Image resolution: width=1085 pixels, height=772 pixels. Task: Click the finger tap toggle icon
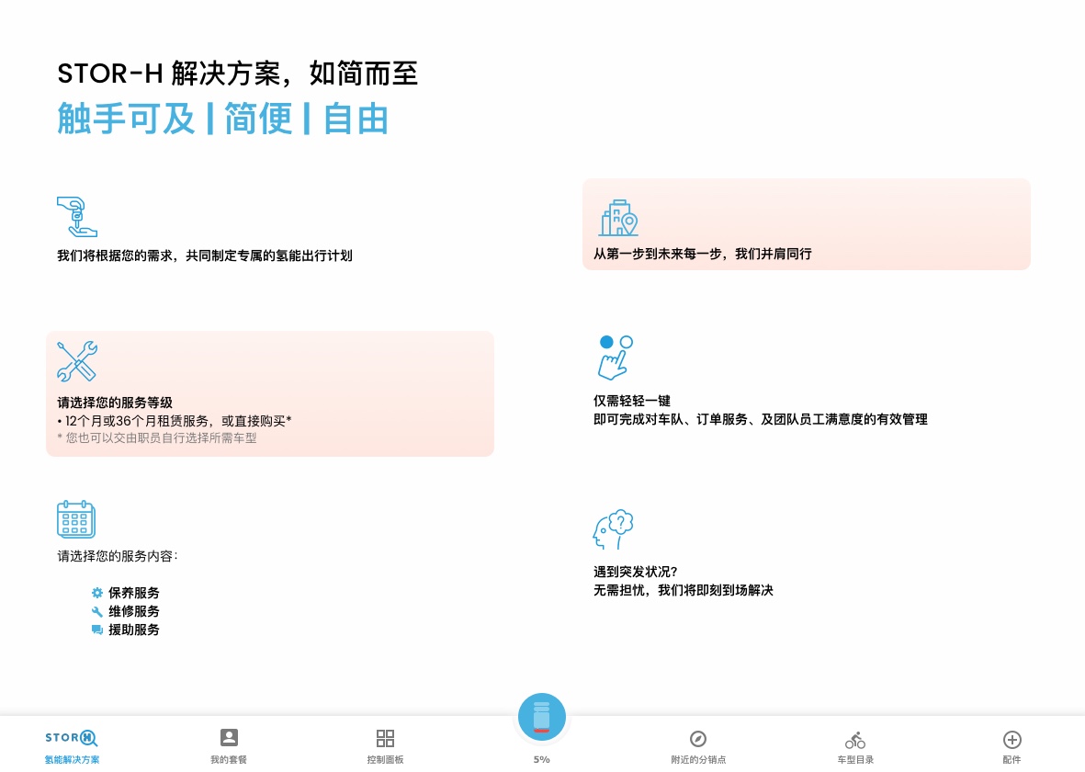tap(615, 358)
